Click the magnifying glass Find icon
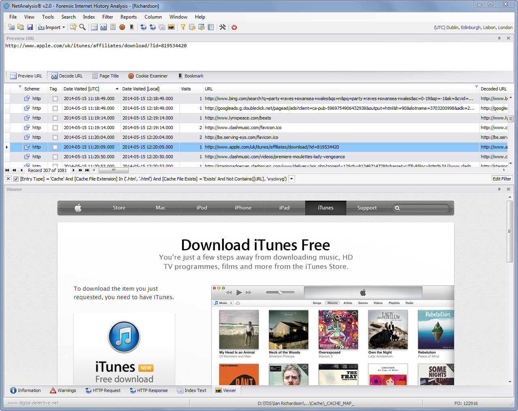Image resolution: width=518 pixels, height=411 pixels. point(83,27)
